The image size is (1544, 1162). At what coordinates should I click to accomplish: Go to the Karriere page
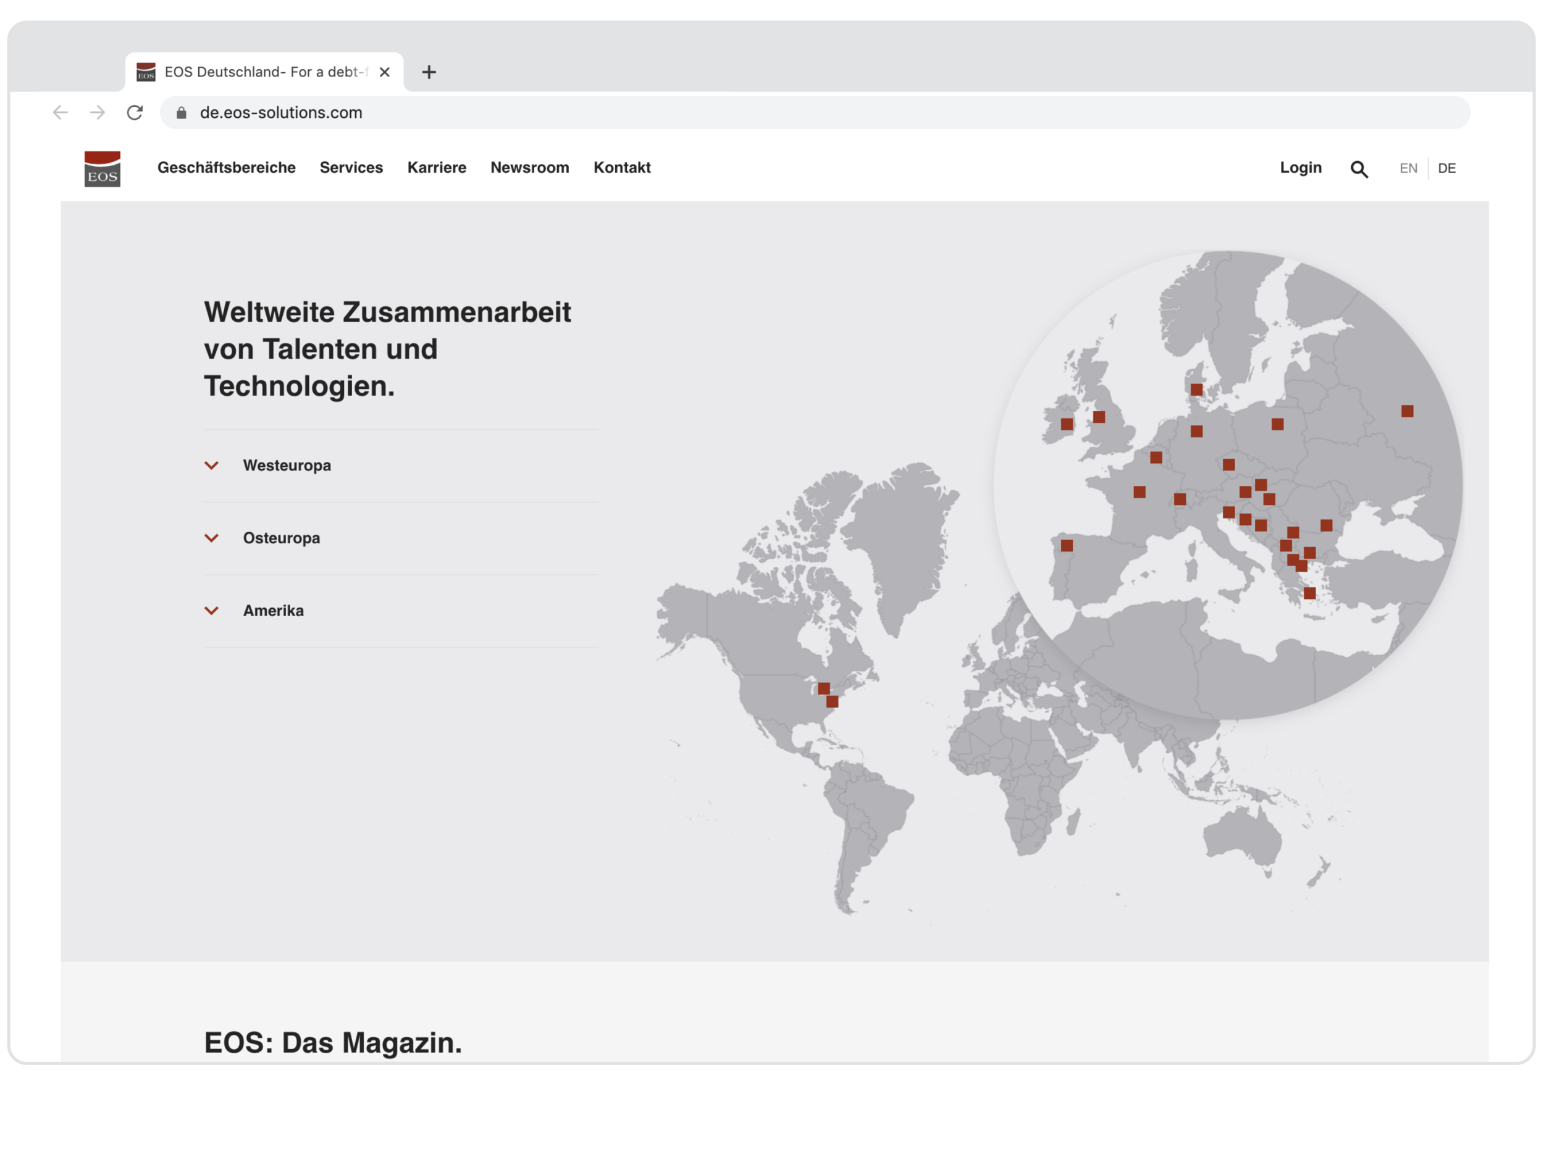(436, 167)
